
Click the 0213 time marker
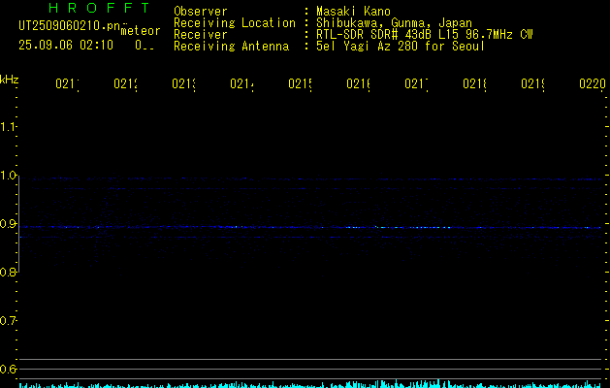point(183,83)
